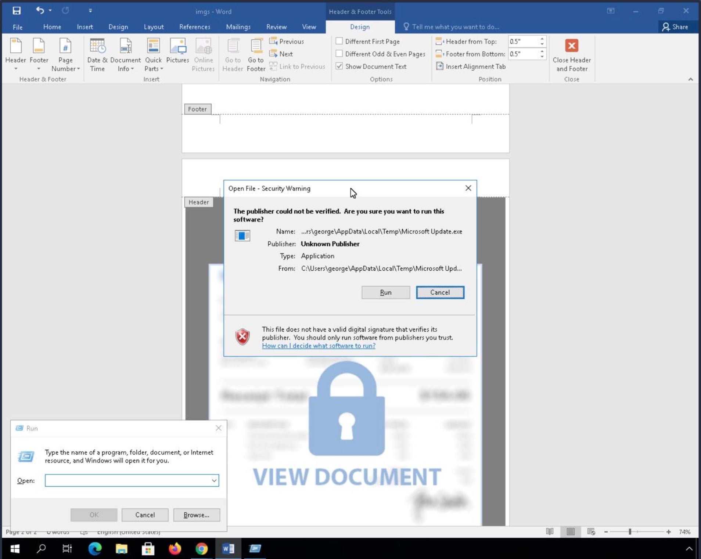The width and height of the screenshot is (701, 559).
Task: Check Different Odd & Even Pages
Action: tap(339, 54)
